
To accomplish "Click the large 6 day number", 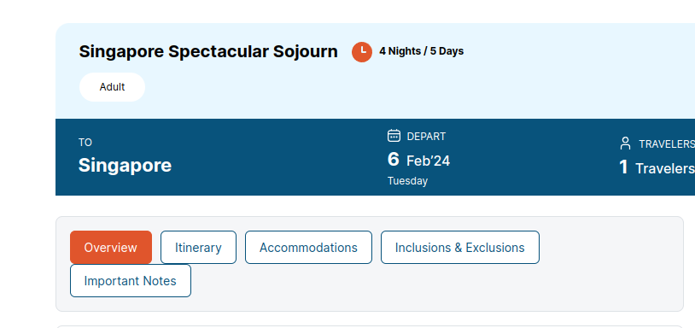I will pyautogui.click(x=393, y=160).
